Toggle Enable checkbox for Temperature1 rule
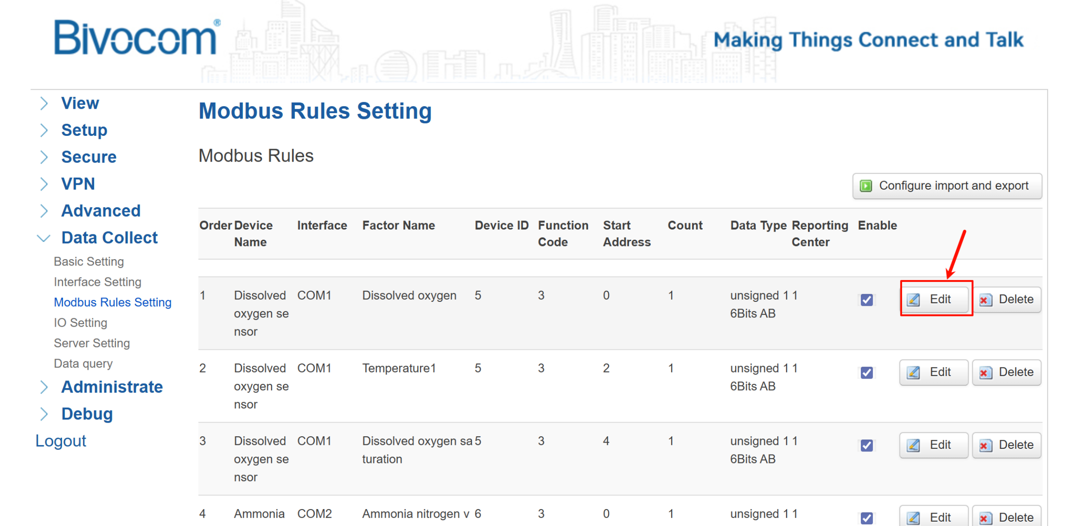 click(x=867, y=373)
